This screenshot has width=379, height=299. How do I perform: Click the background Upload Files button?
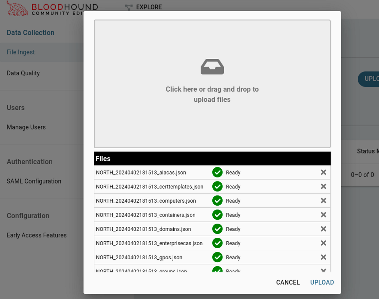369,79
